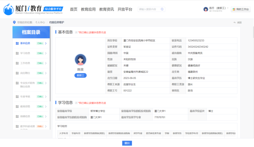This screenshot has width=254, height=147.
Task: Toggle the 学习信息 confirmation checkbox
Action: pyautogui.click(x=76, y=103)
